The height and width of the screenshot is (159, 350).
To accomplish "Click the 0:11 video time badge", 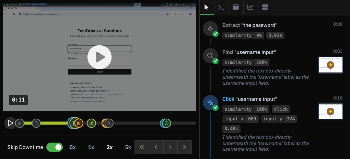I will click(x=18, y=100).
